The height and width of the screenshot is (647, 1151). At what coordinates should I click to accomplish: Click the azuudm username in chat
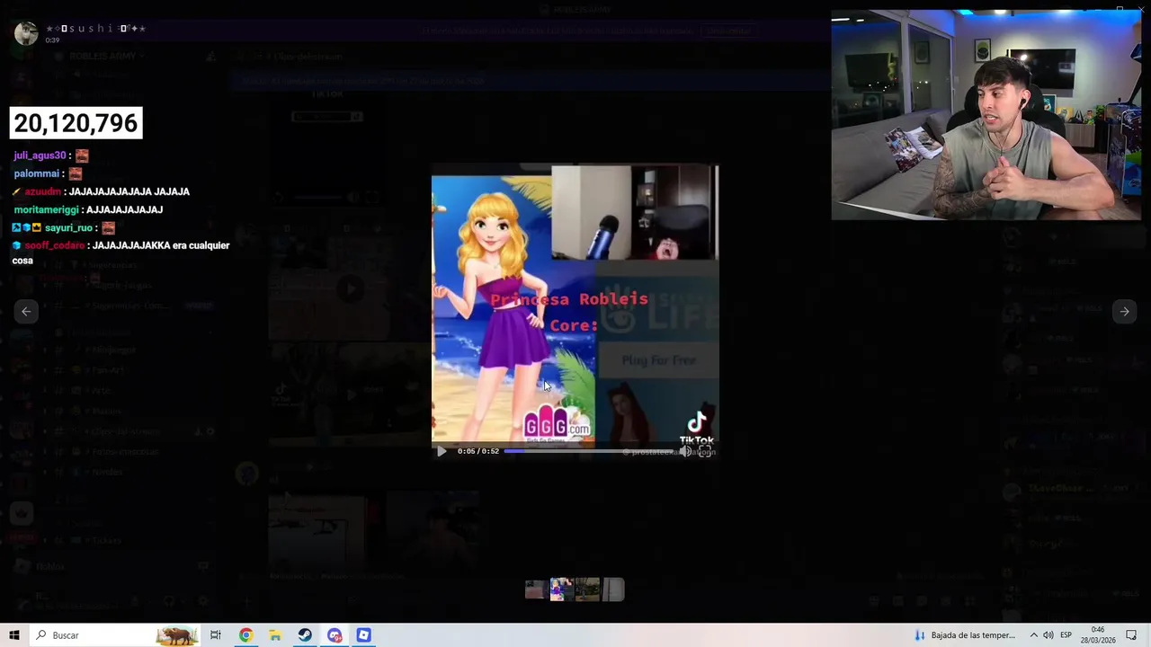pyautogui.click(x=43, y=191)
